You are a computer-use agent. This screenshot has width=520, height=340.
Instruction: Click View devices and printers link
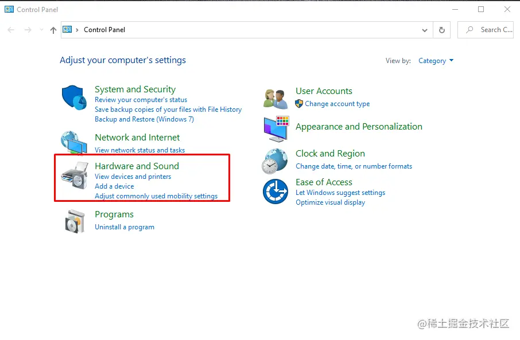(133, 177)
